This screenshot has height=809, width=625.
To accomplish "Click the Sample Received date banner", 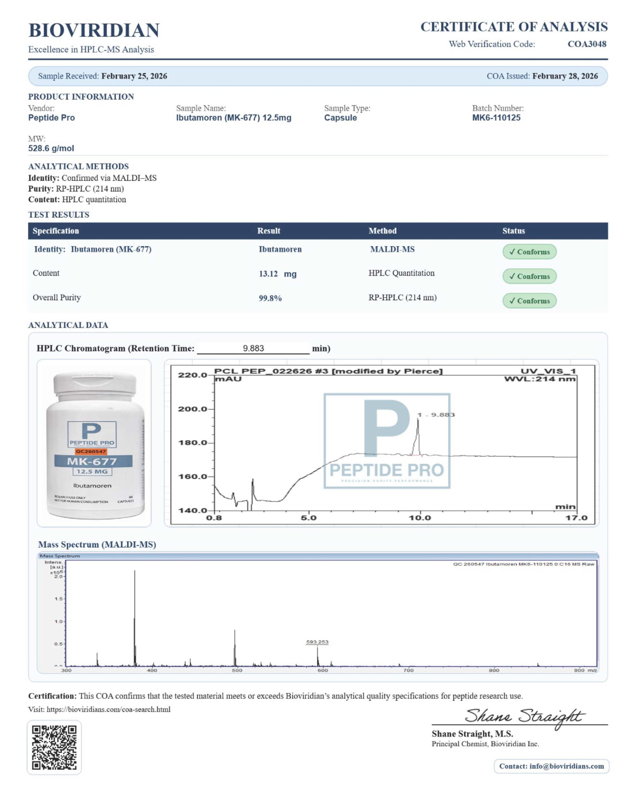I will [x=318, y=76].
